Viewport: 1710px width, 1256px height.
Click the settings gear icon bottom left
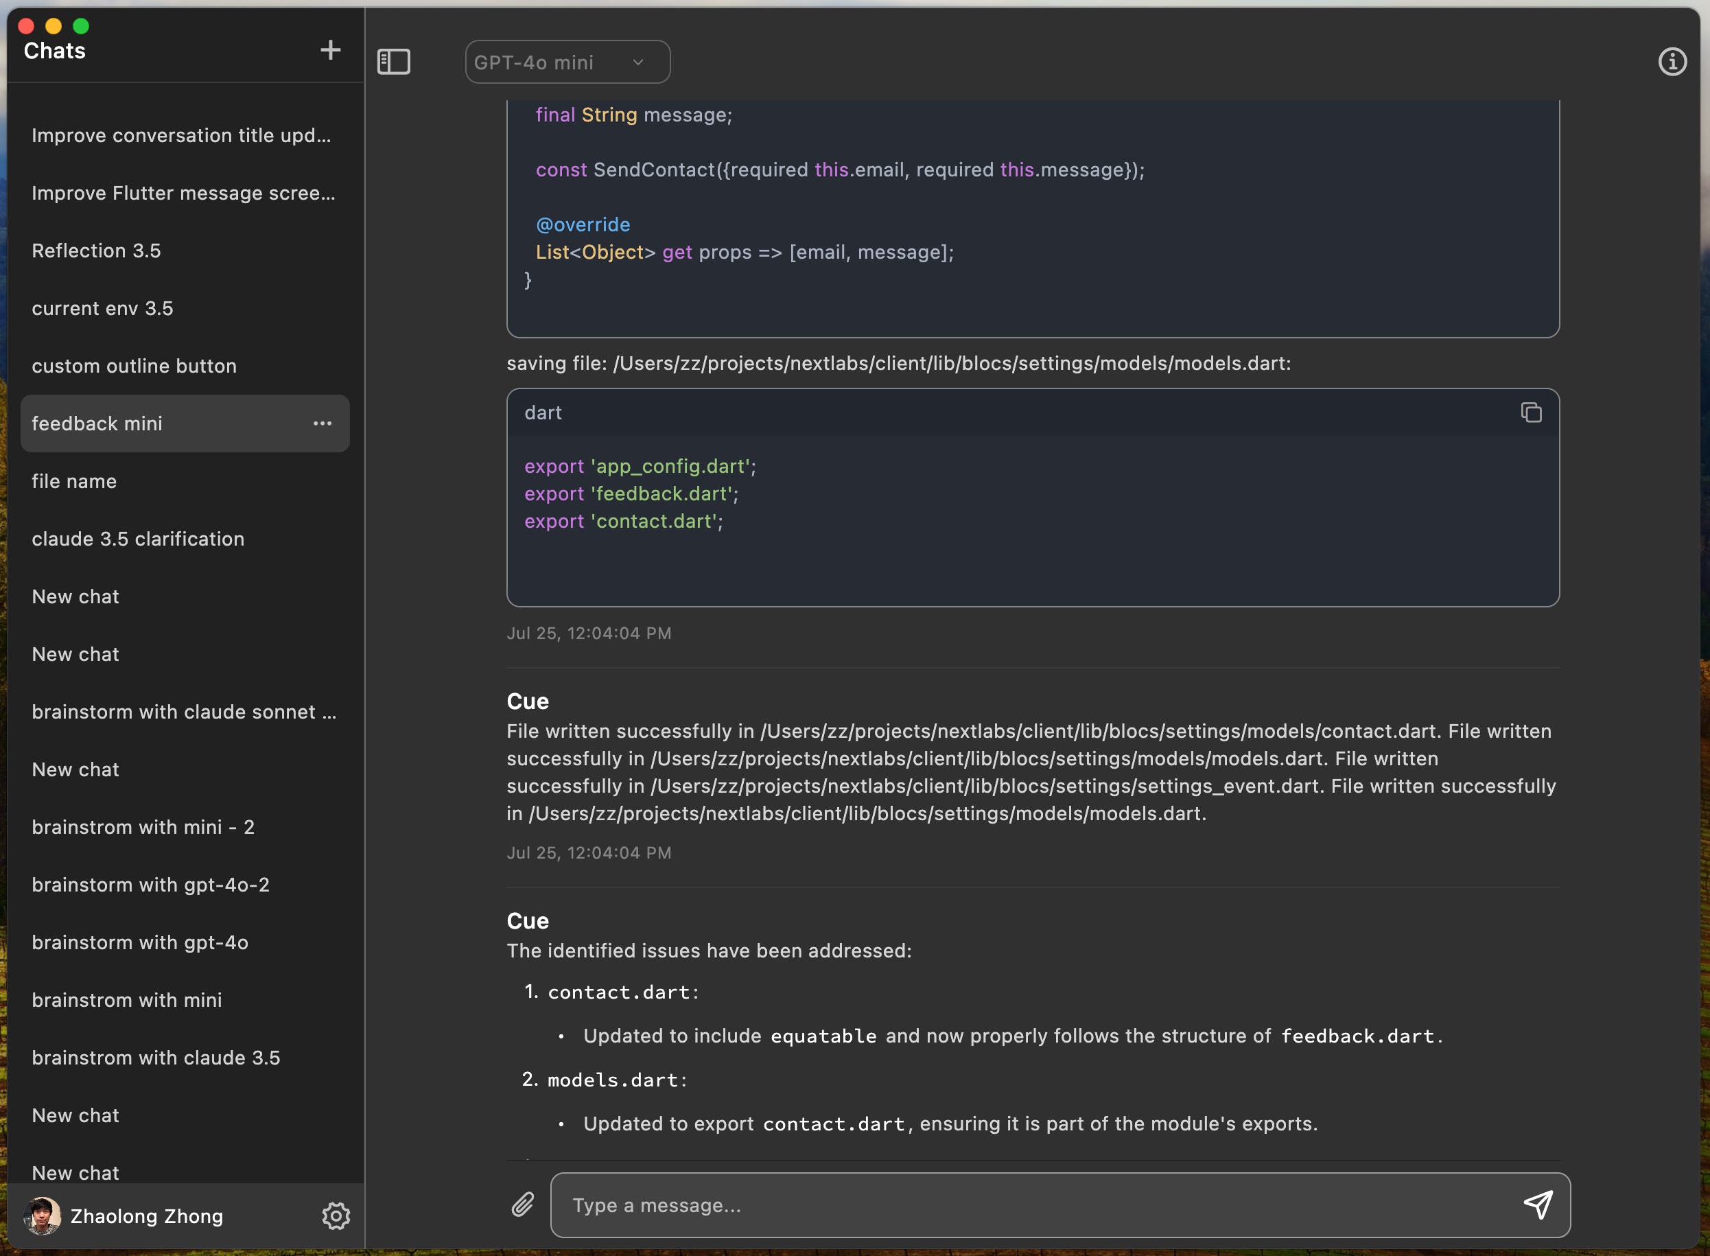(337, 1215)
